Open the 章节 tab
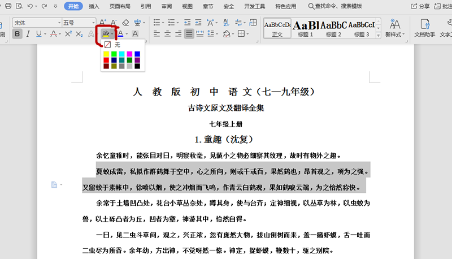Viewport: 452px width, 259px height. (x=208, y=6)
